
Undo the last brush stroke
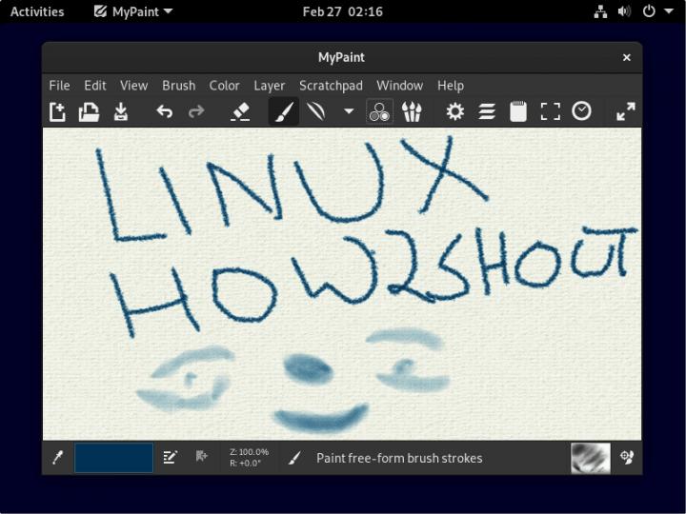tap(165, 112)
